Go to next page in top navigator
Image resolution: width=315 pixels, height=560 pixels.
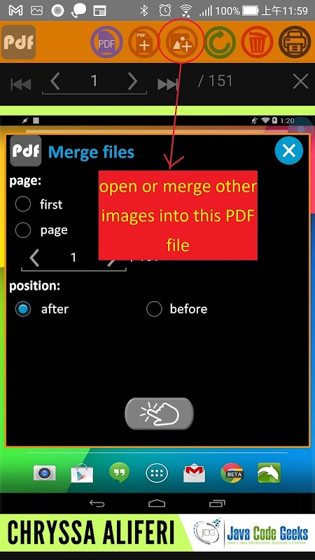click(x=132, y=82)
